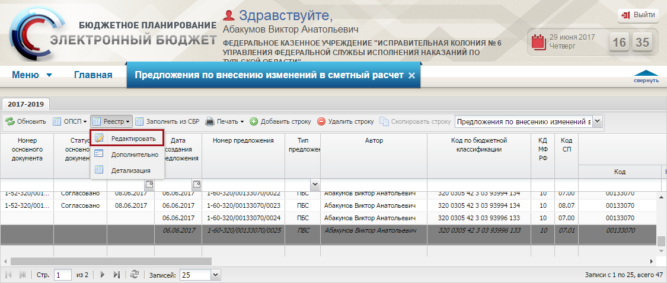
Task: Open the Тип предложения filter dropdown
Action: click(x=315, y=184)
